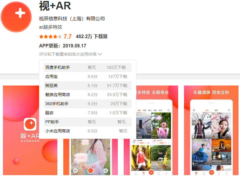Click the star rating row
This screenshot has width=240, height=176.
point(50,37)
